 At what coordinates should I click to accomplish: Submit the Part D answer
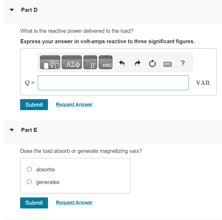34,104
